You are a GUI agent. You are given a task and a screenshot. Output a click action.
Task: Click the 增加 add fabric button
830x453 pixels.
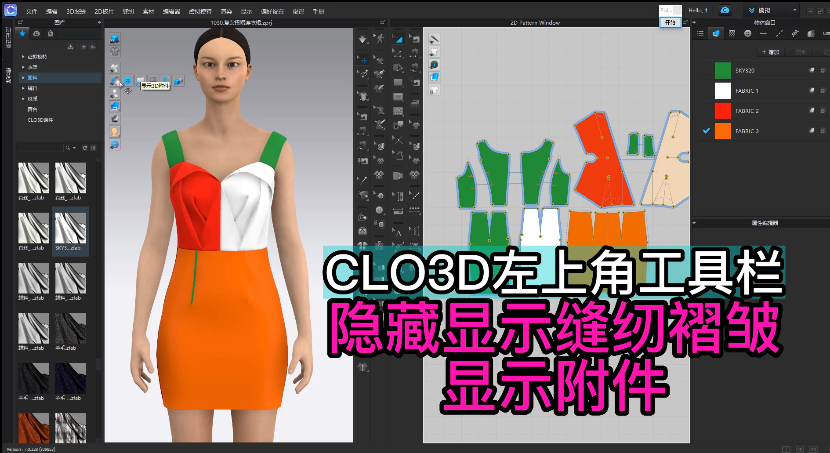(x=771, y=52)
